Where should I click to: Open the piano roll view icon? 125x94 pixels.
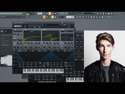point(80,17)
